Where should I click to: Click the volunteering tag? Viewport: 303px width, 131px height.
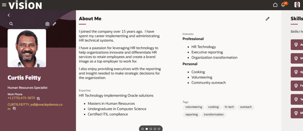(194, 107)
